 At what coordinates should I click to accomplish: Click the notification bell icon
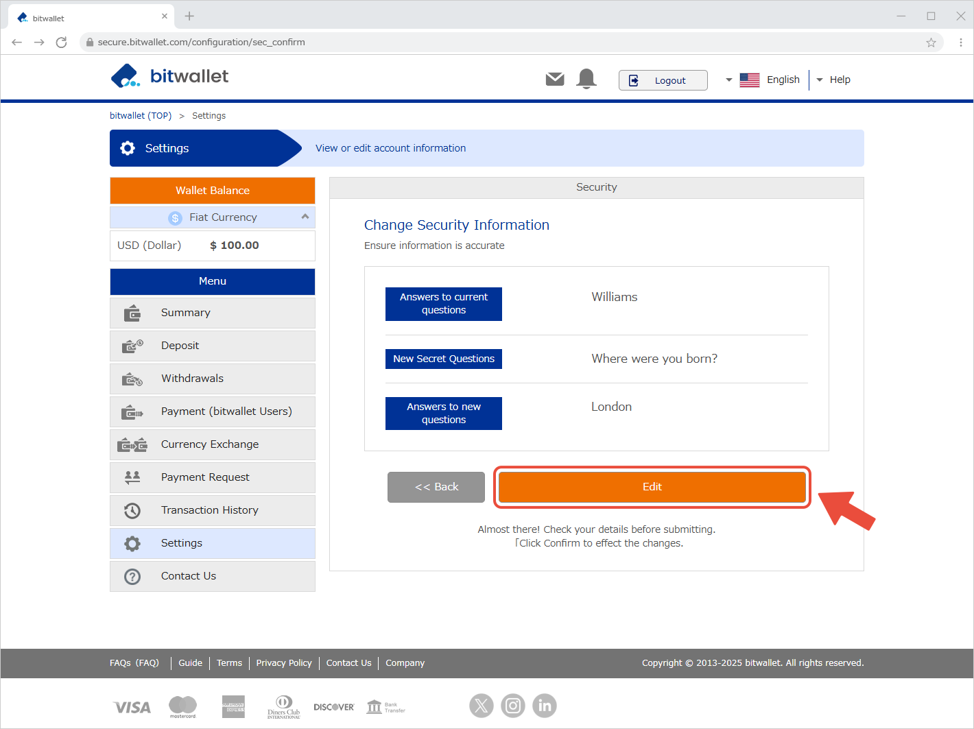pos(586,80)
